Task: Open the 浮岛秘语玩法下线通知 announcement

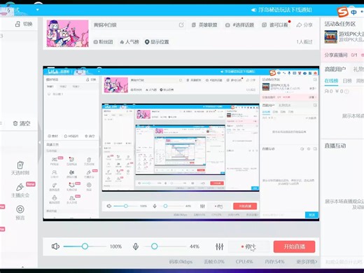Action: [281, 10]
